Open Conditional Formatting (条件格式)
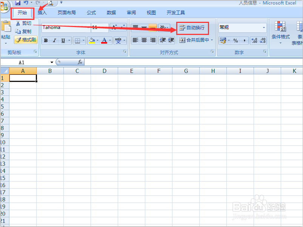 tap(281, 32)
